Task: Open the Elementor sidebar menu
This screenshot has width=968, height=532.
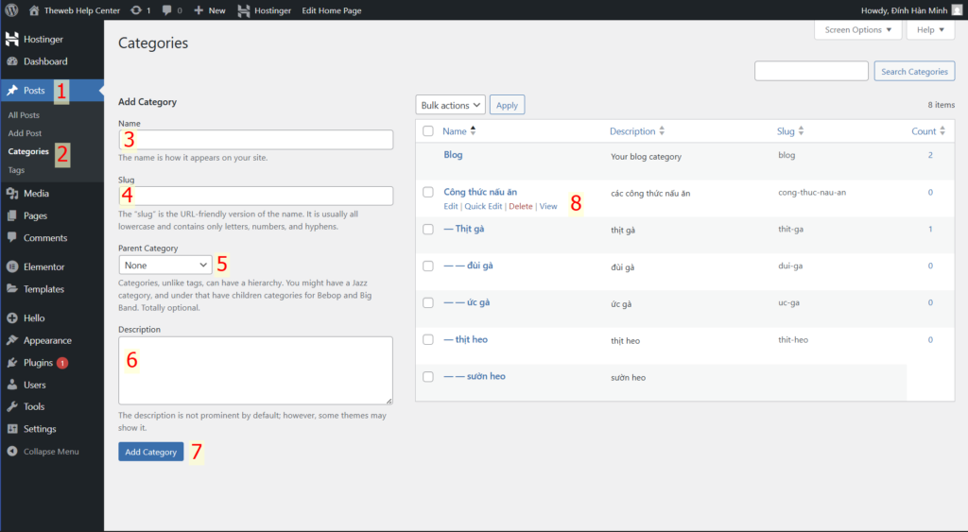Action: point(44,267)
